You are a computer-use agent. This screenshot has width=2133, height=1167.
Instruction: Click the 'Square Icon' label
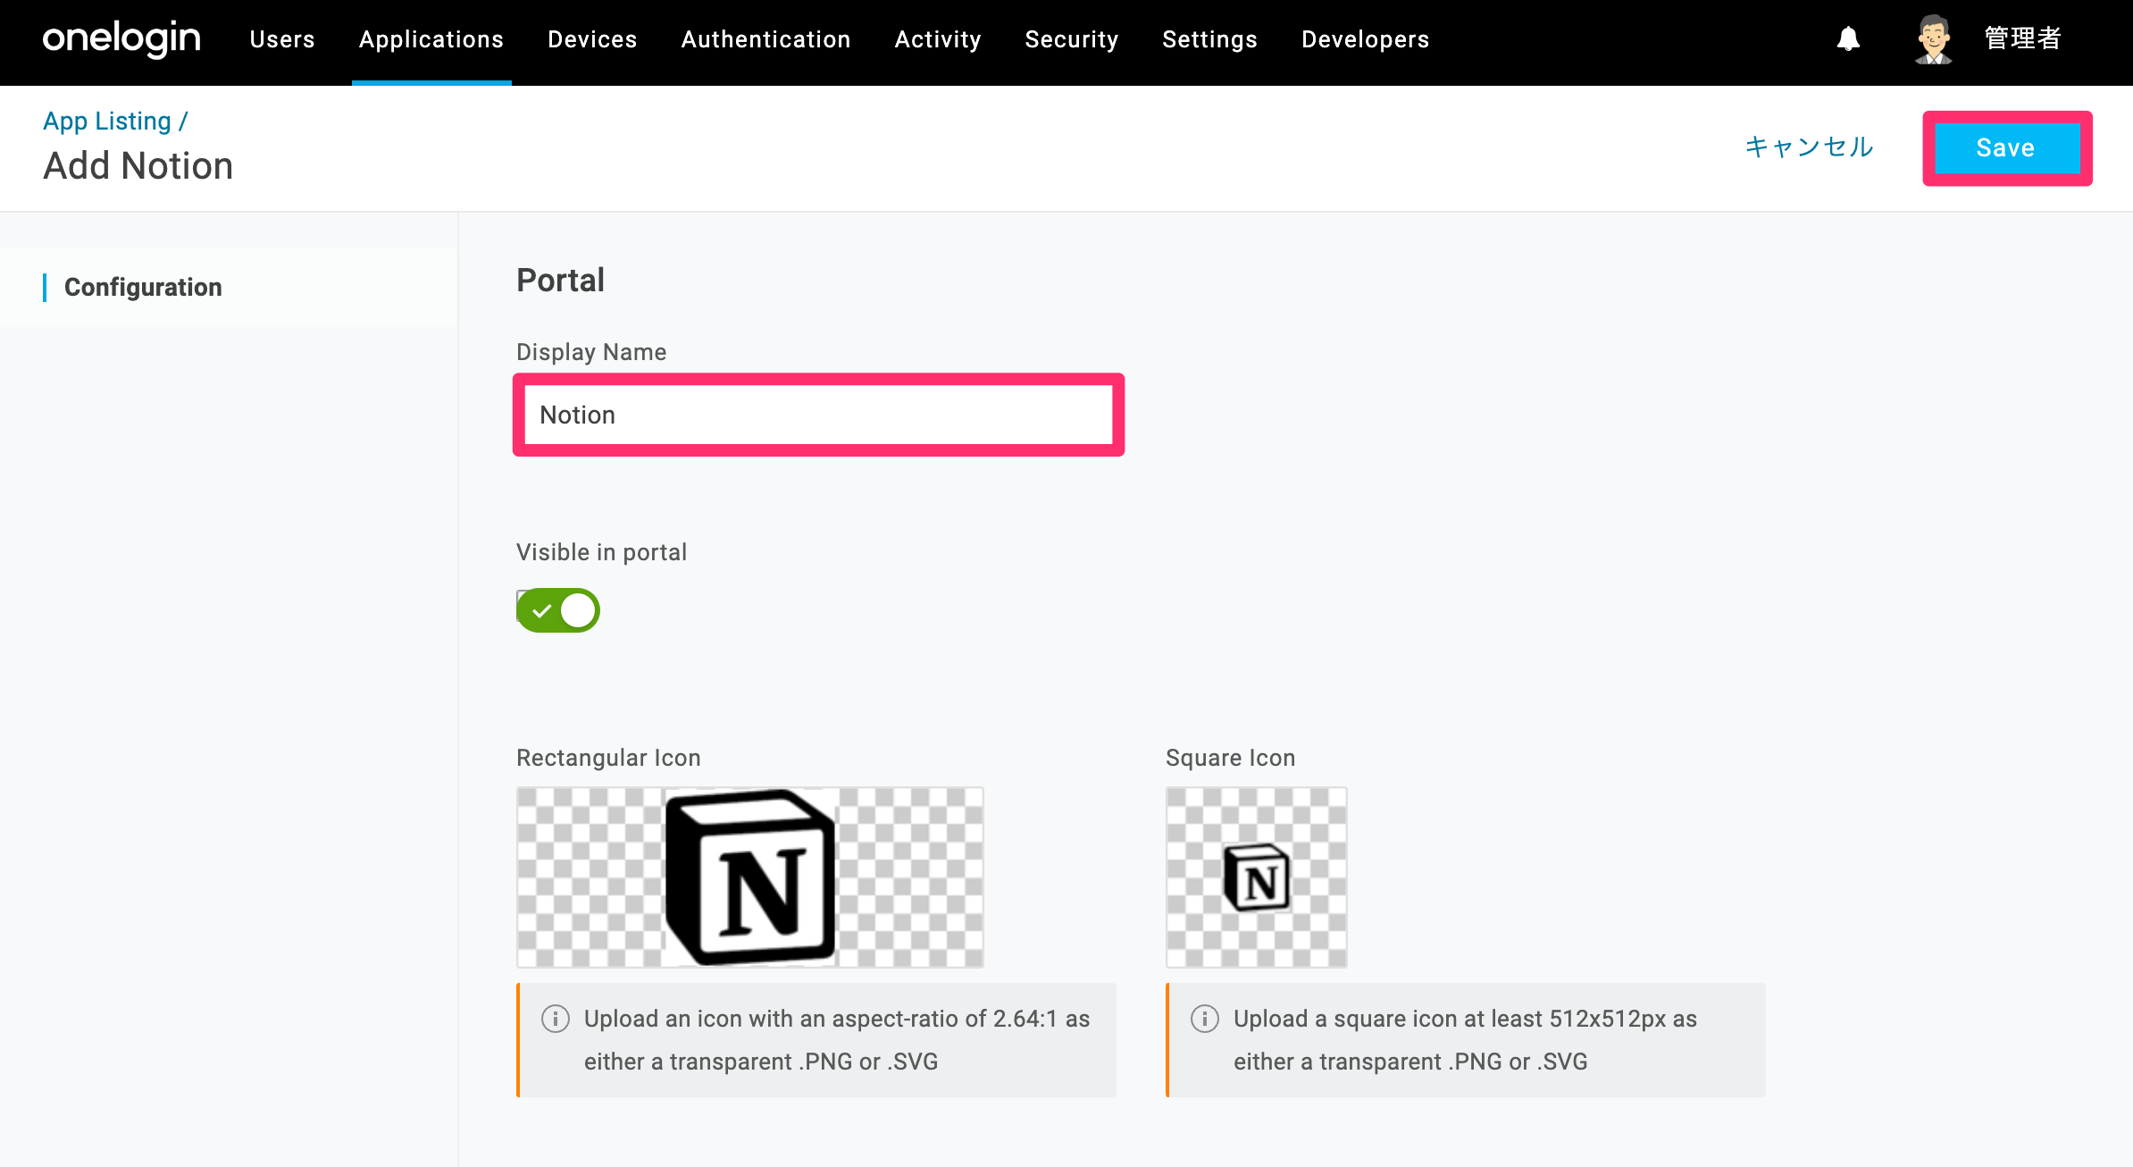point(1231,758)
